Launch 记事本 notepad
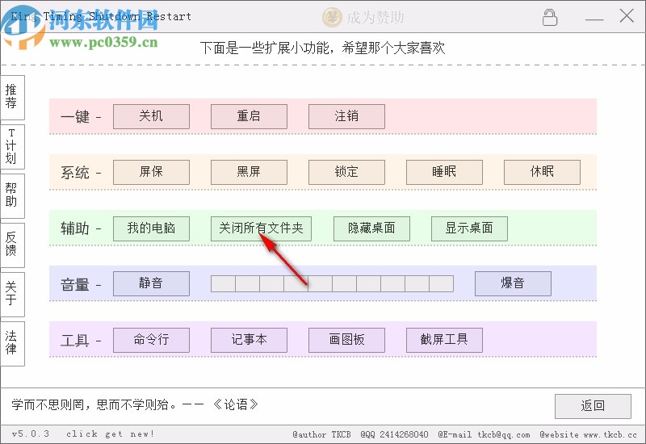This screenshot has width=646, height=444. pyautogui.click(x=249, y=340)
